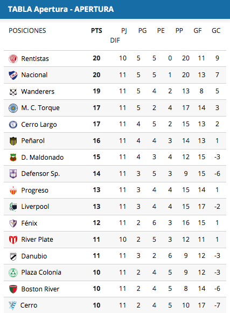
Task: Click the Liverpool team name
Action: (x=35, y=207)
